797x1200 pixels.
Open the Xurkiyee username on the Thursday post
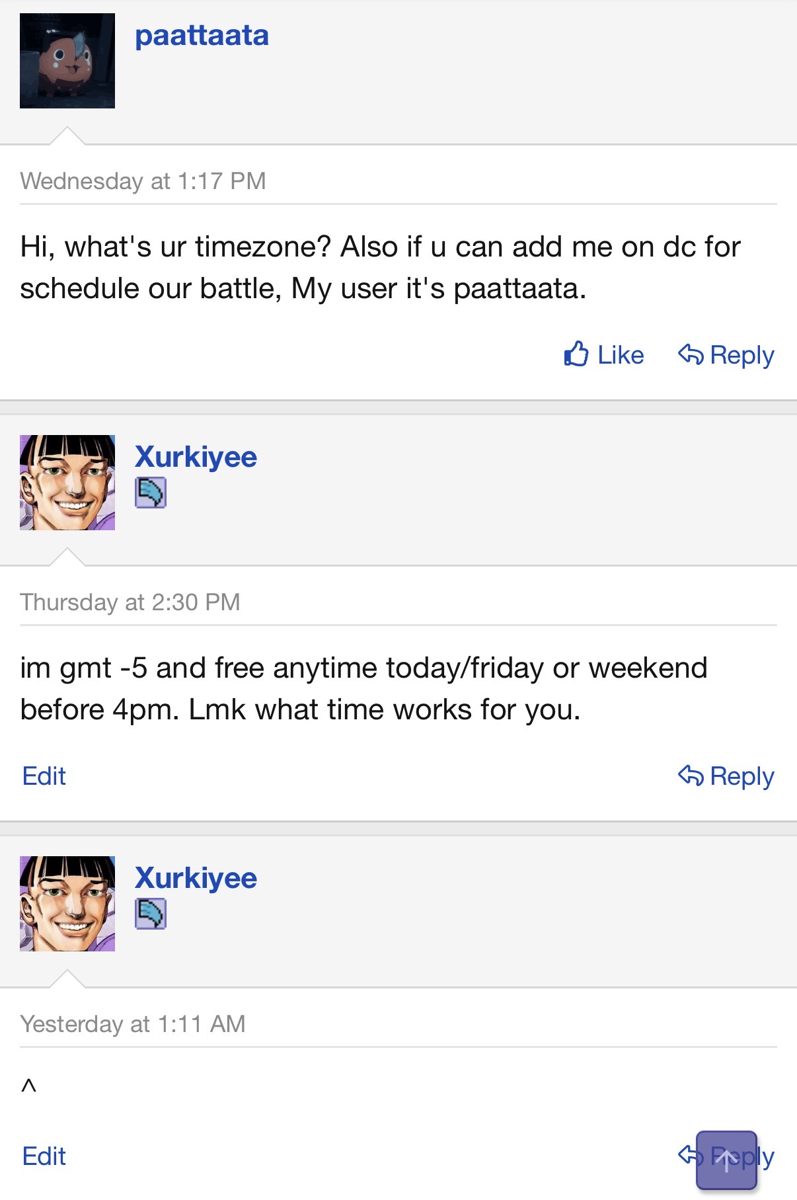pos(196,457)
